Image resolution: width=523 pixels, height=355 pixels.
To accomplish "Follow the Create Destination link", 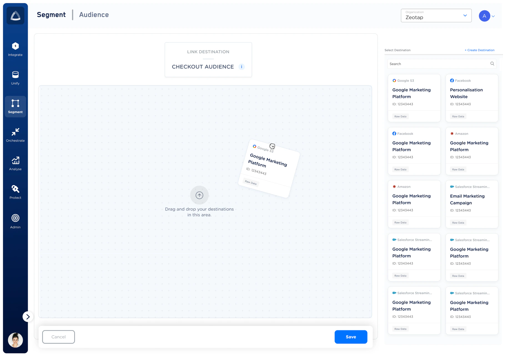I will (480, 50).
